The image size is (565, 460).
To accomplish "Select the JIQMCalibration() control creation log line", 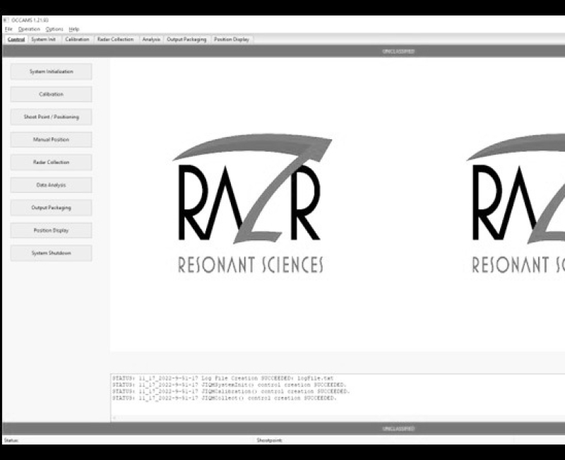I will pos(231,391).
